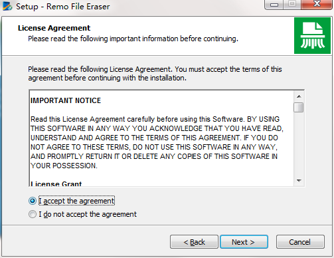This screenshot has width=334, height=258.
Task: Click the "License Agreement" page heading
Action: pyautogui.click(x=54, y=28)
